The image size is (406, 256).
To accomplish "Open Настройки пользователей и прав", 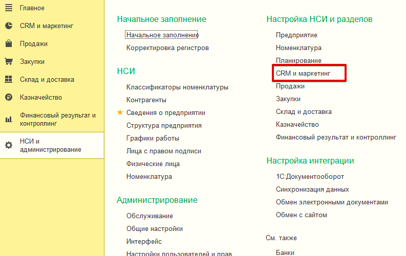I will (x=179, y=253).
